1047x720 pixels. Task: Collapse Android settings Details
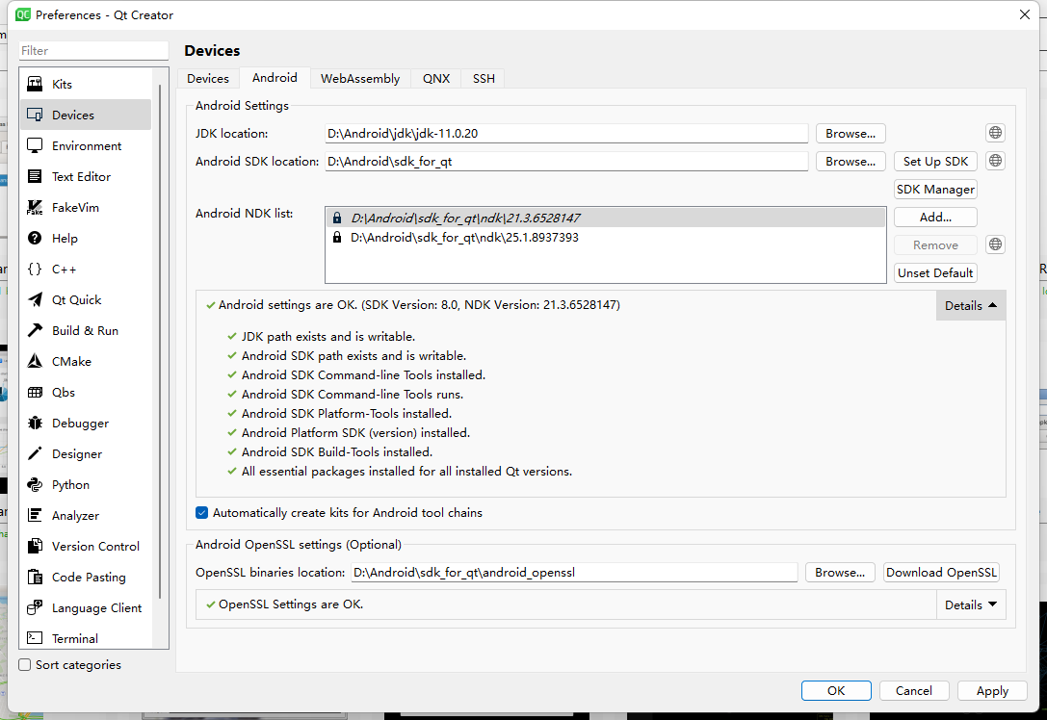[x=970, y=306]
